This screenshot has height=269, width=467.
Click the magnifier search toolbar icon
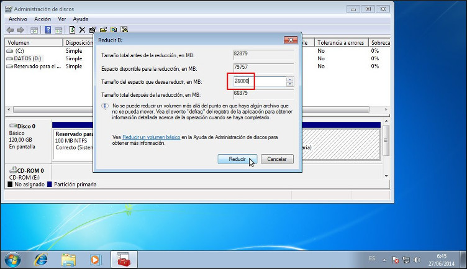click(114, 30)
